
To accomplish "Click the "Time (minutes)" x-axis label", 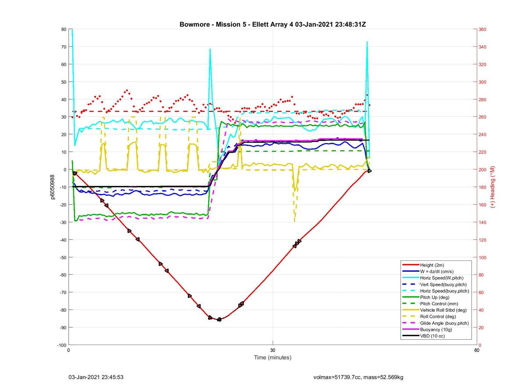I will coord(273,358).
